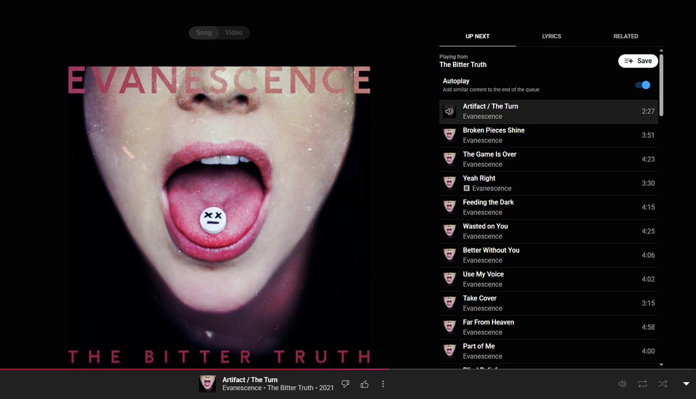Toggle the repeat icon
The image size is (696, 399).
[x=643, y=384]
